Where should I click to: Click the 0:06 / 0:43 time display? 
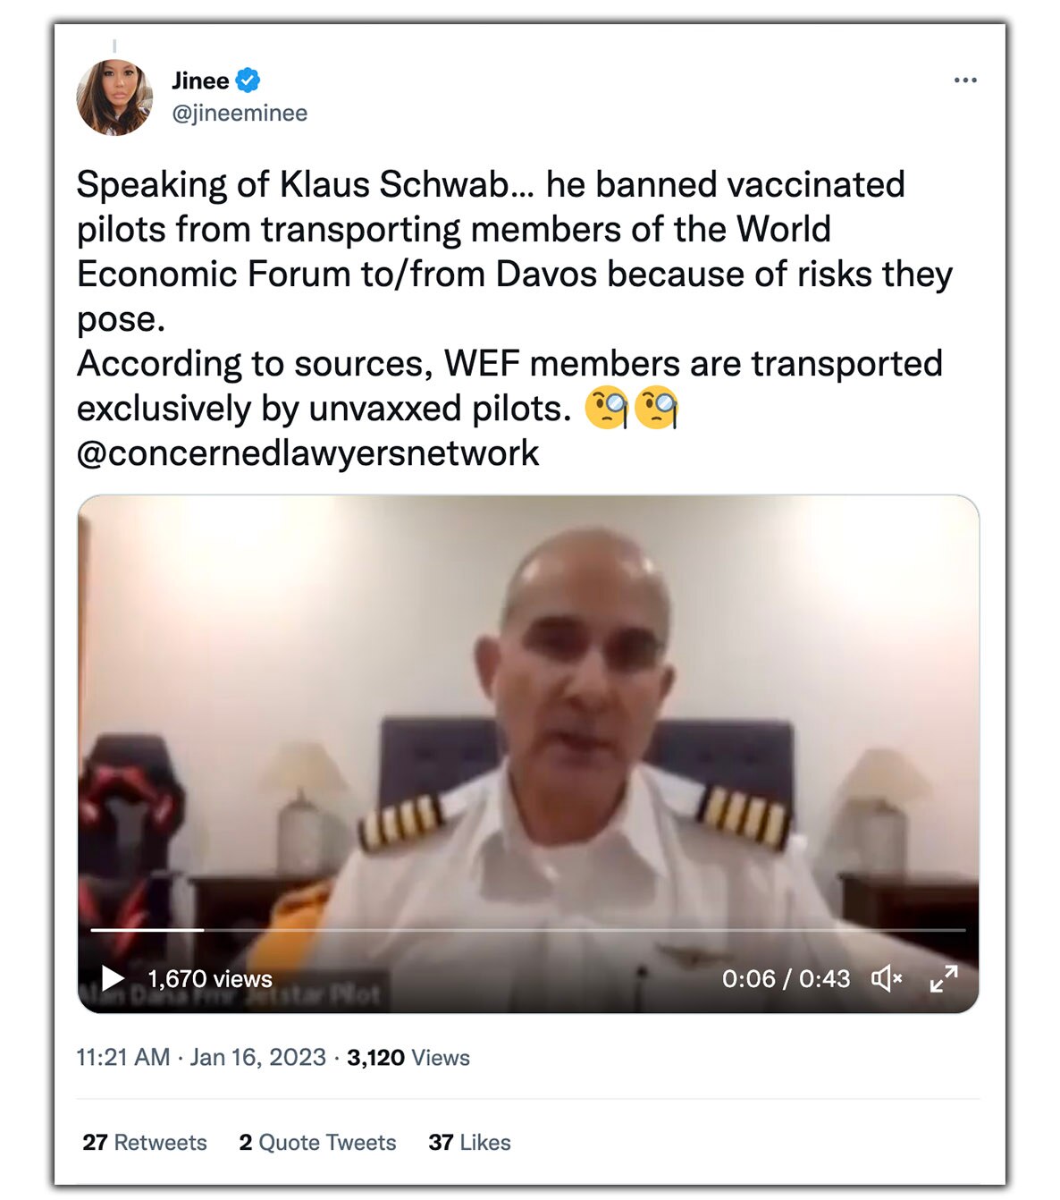coord(786,979)
